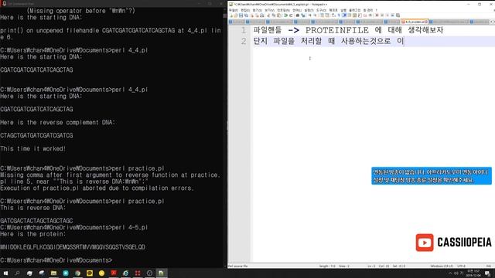The image size is (495, 278).
Task: Open the Action Center notification icon
Action: pyautogui.click(x=488, y=273)
